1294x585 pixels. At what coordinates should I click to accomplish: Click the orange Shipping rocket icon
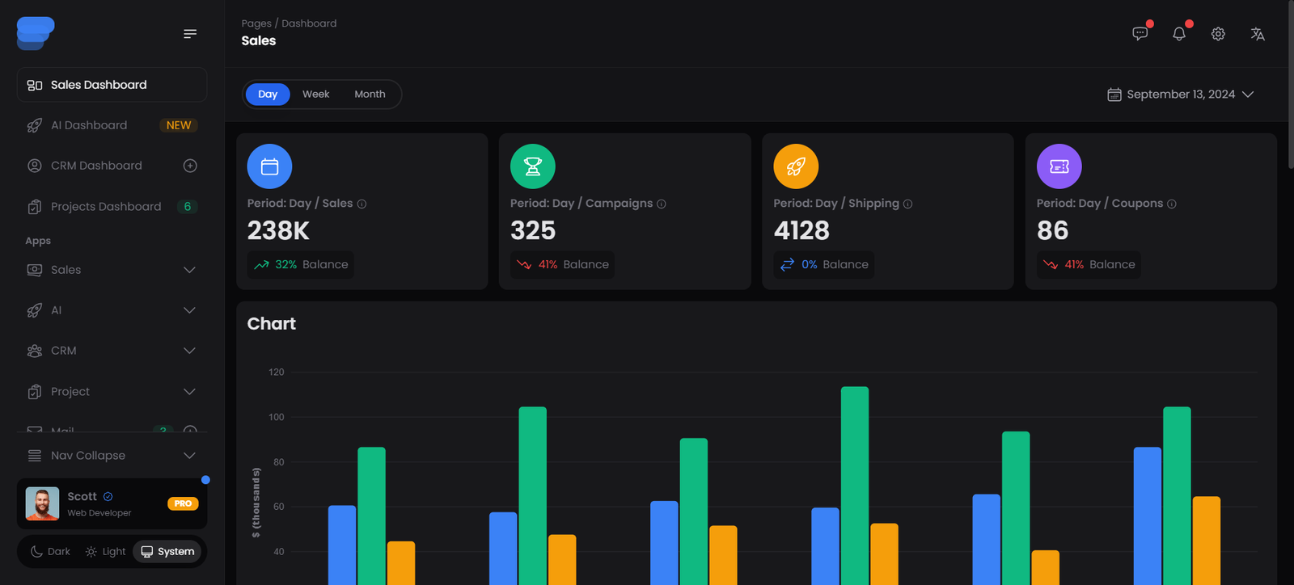796,166
